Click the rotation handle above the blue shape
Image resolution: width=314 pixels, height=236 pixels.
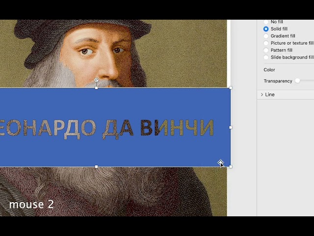pos(96,80)
